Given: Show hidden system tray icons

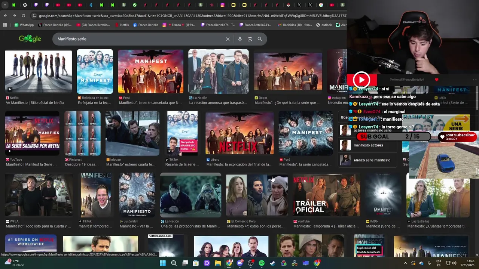Looking at the screenshot, I should click(x=405, y=263).
